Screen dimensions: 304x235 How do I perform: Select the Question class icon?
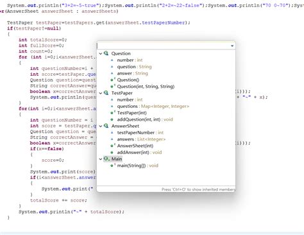pos(106,53)
